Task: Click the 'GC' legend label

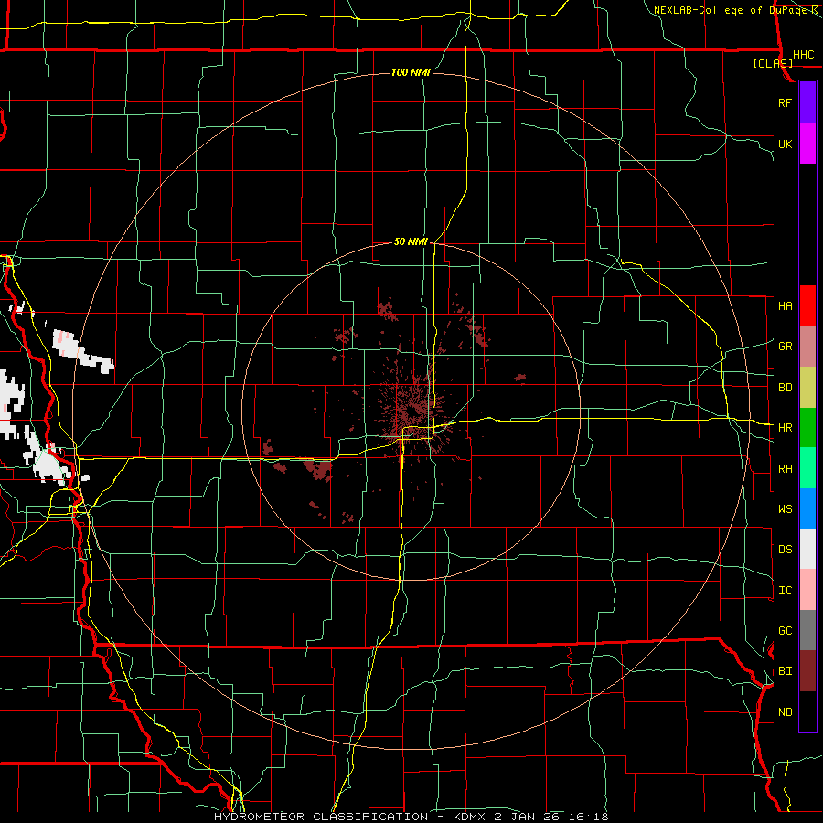Action: coord(785,631)
